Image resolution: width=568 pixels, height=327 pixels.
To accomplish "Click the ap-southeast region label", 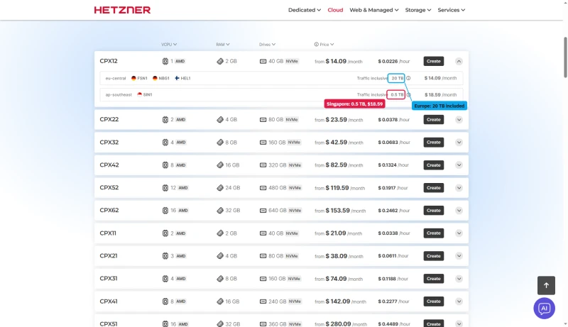I will pyautogui.click(x=119, y=95).
